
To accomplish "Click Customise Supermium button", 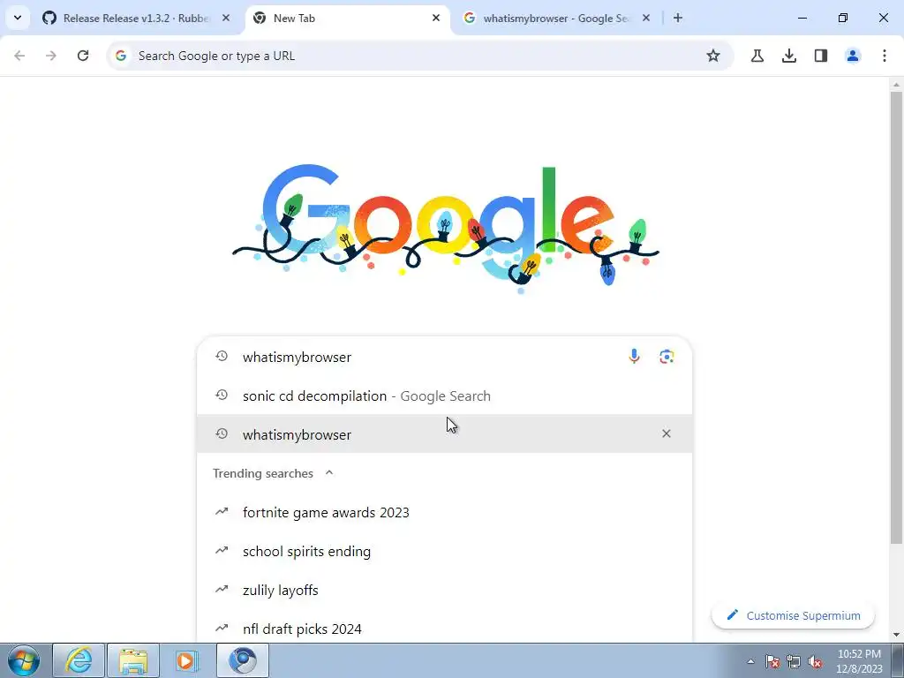I will (794, 615).
